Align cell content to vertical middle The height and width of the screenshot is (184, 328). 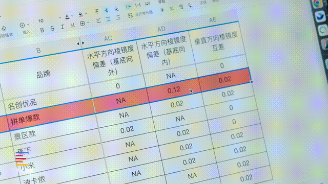pos(107,10)
